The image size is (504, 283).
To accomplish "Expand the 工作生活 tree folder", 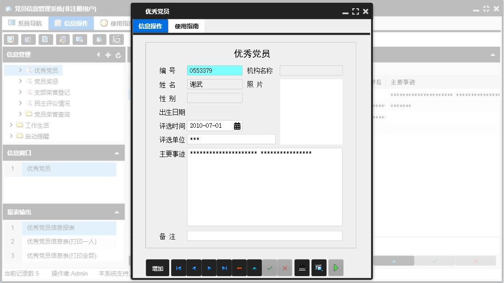I will (x=12, y=125).
